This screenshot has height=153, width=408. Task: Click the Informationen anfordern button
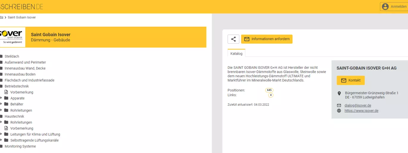tap(267, 39)
